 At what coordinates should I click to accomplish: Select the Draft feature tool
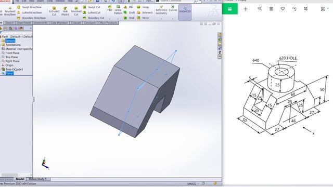point(129,12)
